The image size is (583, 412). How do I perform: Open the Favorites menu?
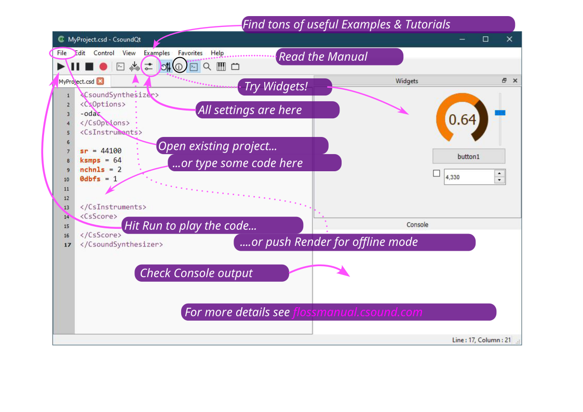tap(190, 53)
